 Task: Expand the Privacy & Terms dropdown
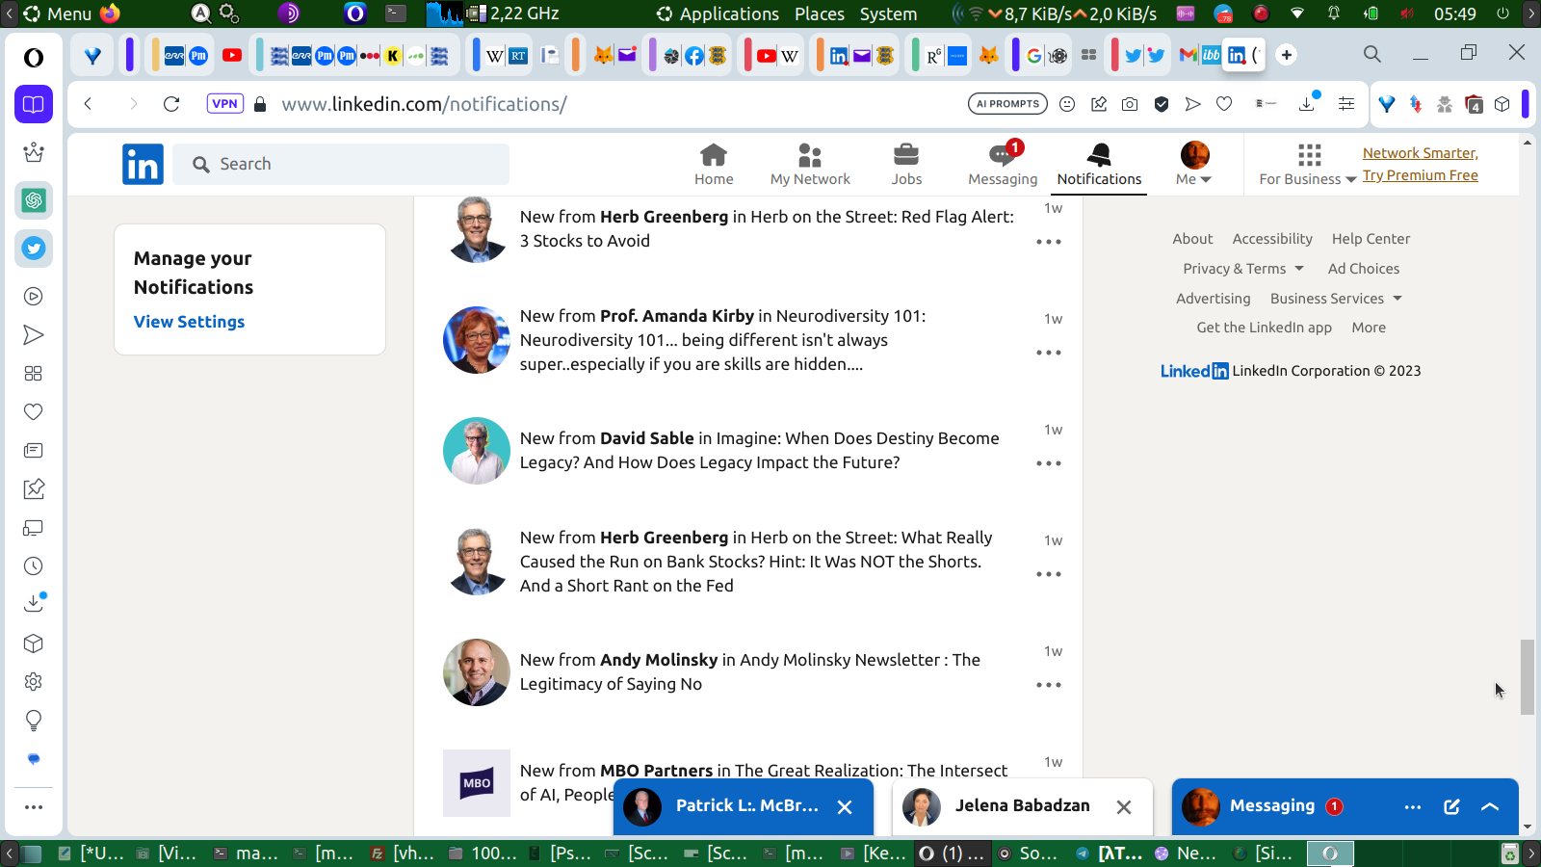click(1243, 269)
